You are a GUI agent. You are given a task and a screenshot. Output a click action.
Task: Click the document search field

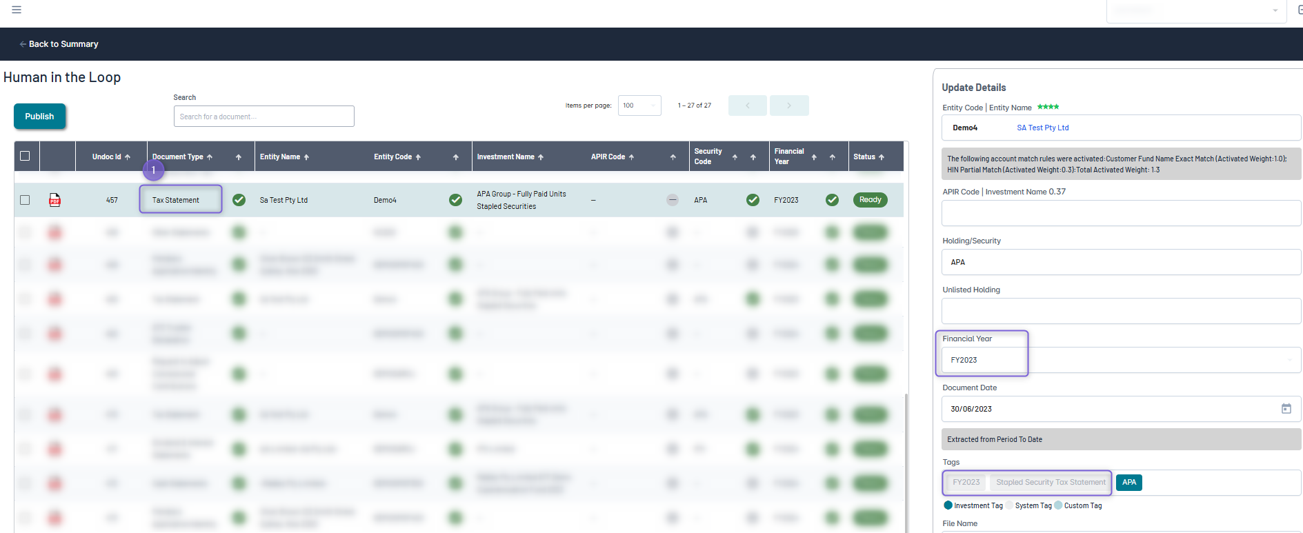[263, 117]
